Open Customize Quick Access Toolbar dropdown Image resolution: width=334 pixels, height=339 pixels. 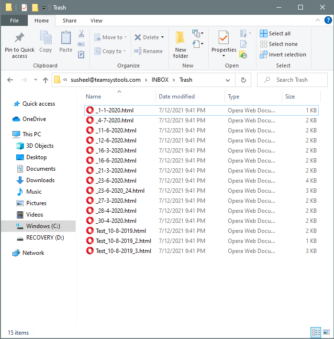click(44, 8)
